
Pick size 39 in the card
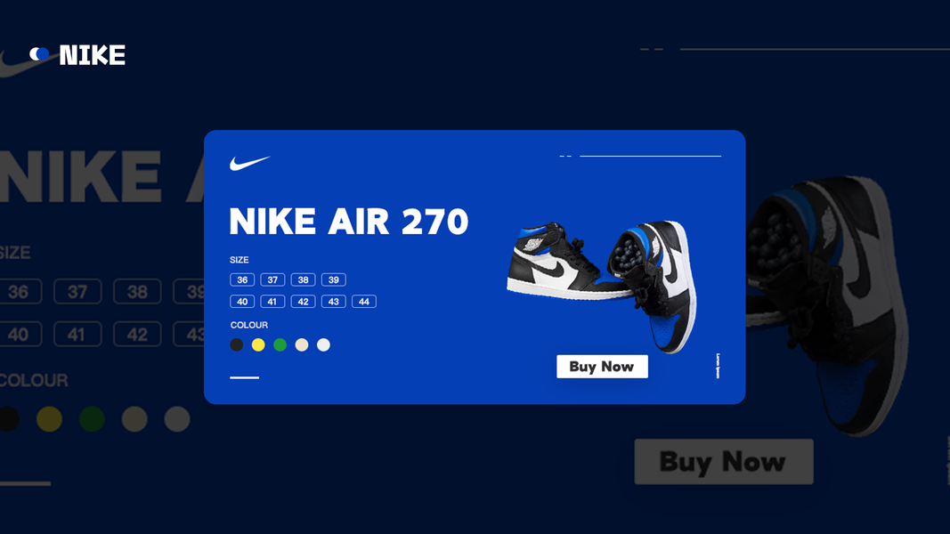click(x=334, y=279)
